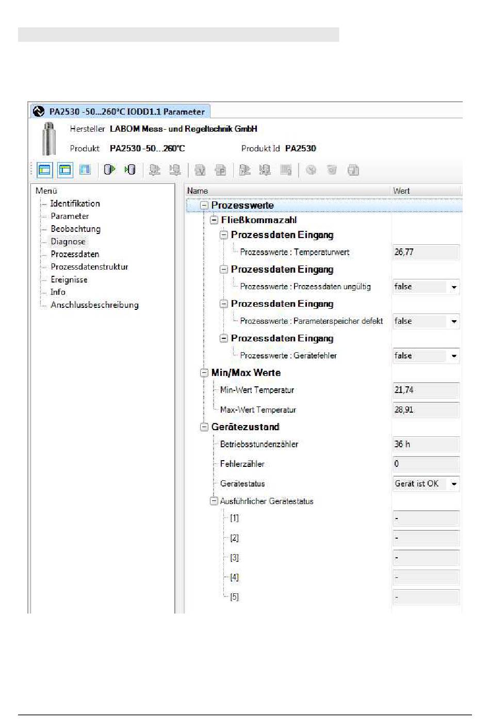
Task: Click the Wert column header
Action: [x=426, y=191]
